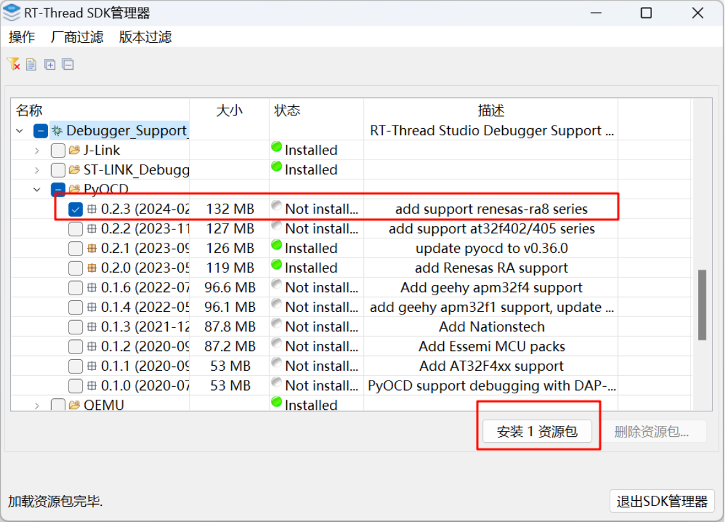Toggle the Debugger_Support checkbox
725x522 pixels.
41,131
